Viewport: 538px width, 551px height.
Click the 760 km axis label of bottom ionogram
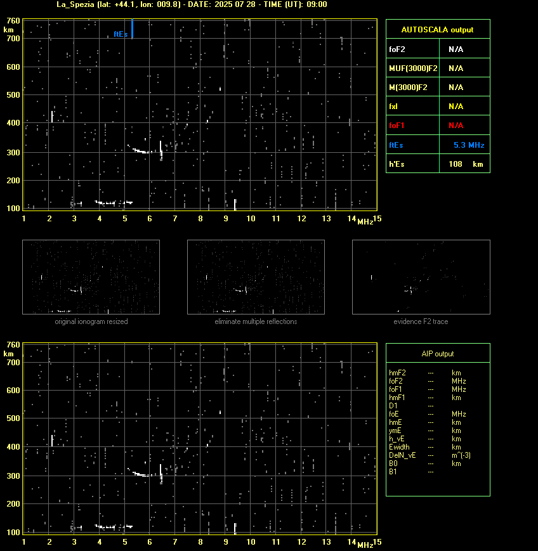click(x=13, y=345)
